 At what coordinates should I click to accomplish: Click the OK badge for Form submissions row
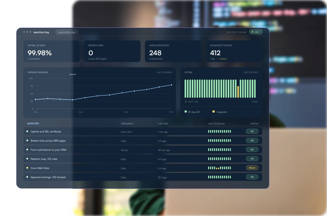click(252, 150)
